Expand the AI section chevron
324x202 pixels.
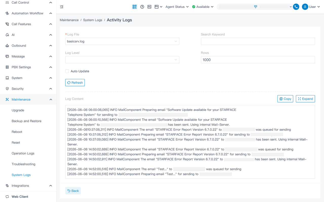click(51, 35)
